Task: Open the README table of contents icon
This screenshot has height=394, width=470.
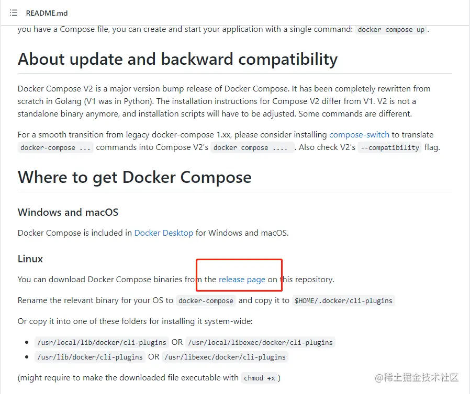Action: point(14,13)
